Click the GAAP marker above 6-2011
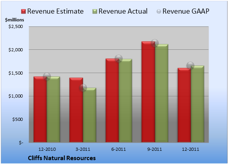This screenshot has width=228, height=164. point(119,59)
